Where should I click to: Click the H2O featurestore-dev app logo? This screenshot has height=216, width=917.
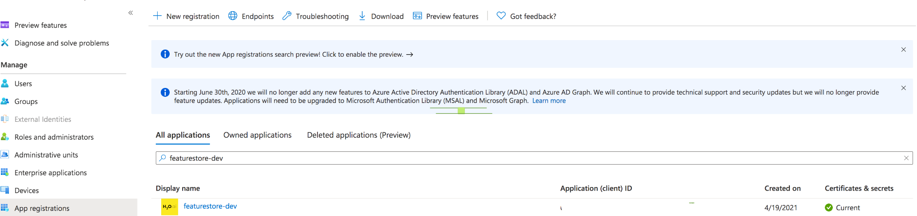tap(170, 207)
